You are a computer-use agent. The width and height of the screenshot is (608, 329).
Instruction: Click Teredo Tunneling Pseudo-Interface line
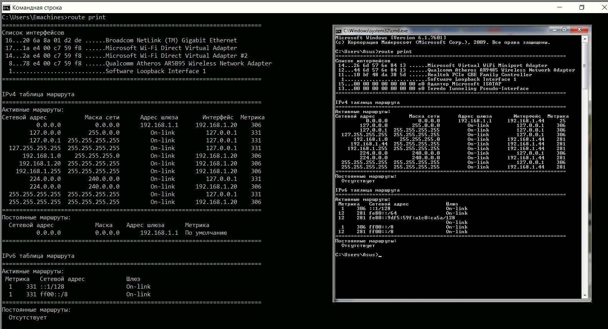[x=434, y=89]
